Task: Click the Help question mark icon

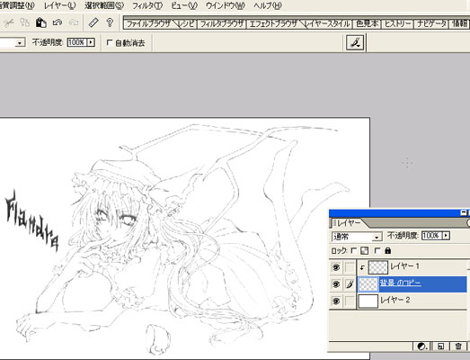Action: click(x=110, y=22)
